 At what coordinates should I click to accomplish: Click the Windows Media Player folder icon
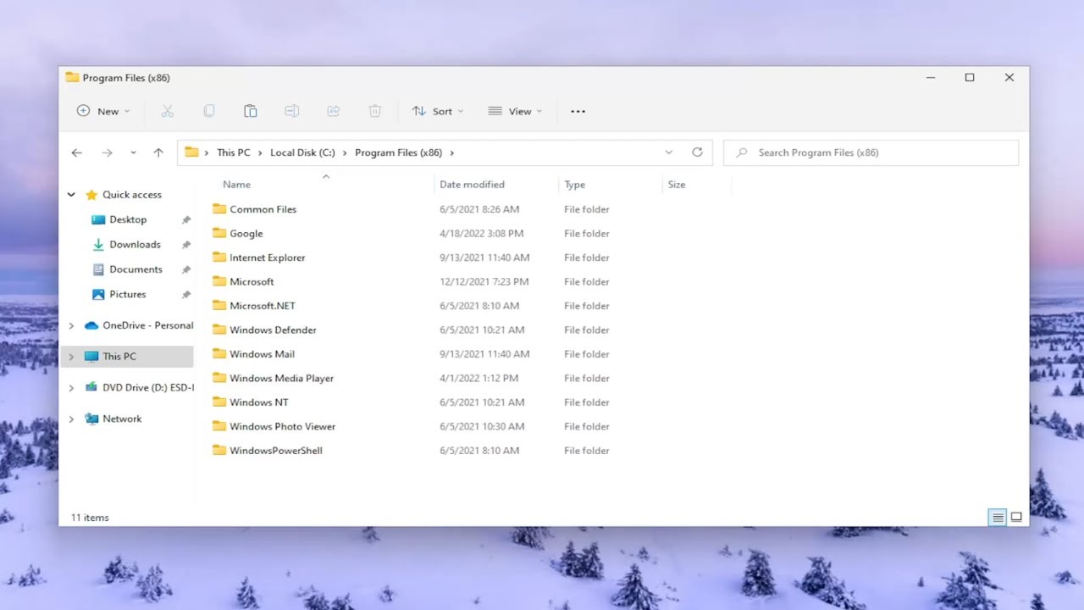[x=219, y=378]
